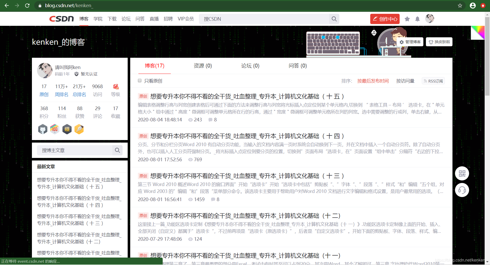Switch to the 论坛 (0) tab
This screenshot has height=265, width=490.
250,66
